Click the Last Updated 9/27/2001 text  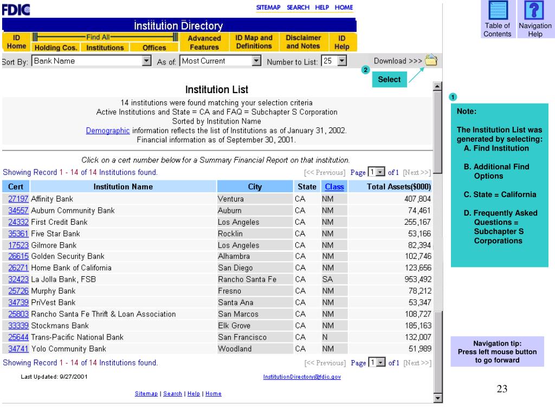click(x=54, y=377)
